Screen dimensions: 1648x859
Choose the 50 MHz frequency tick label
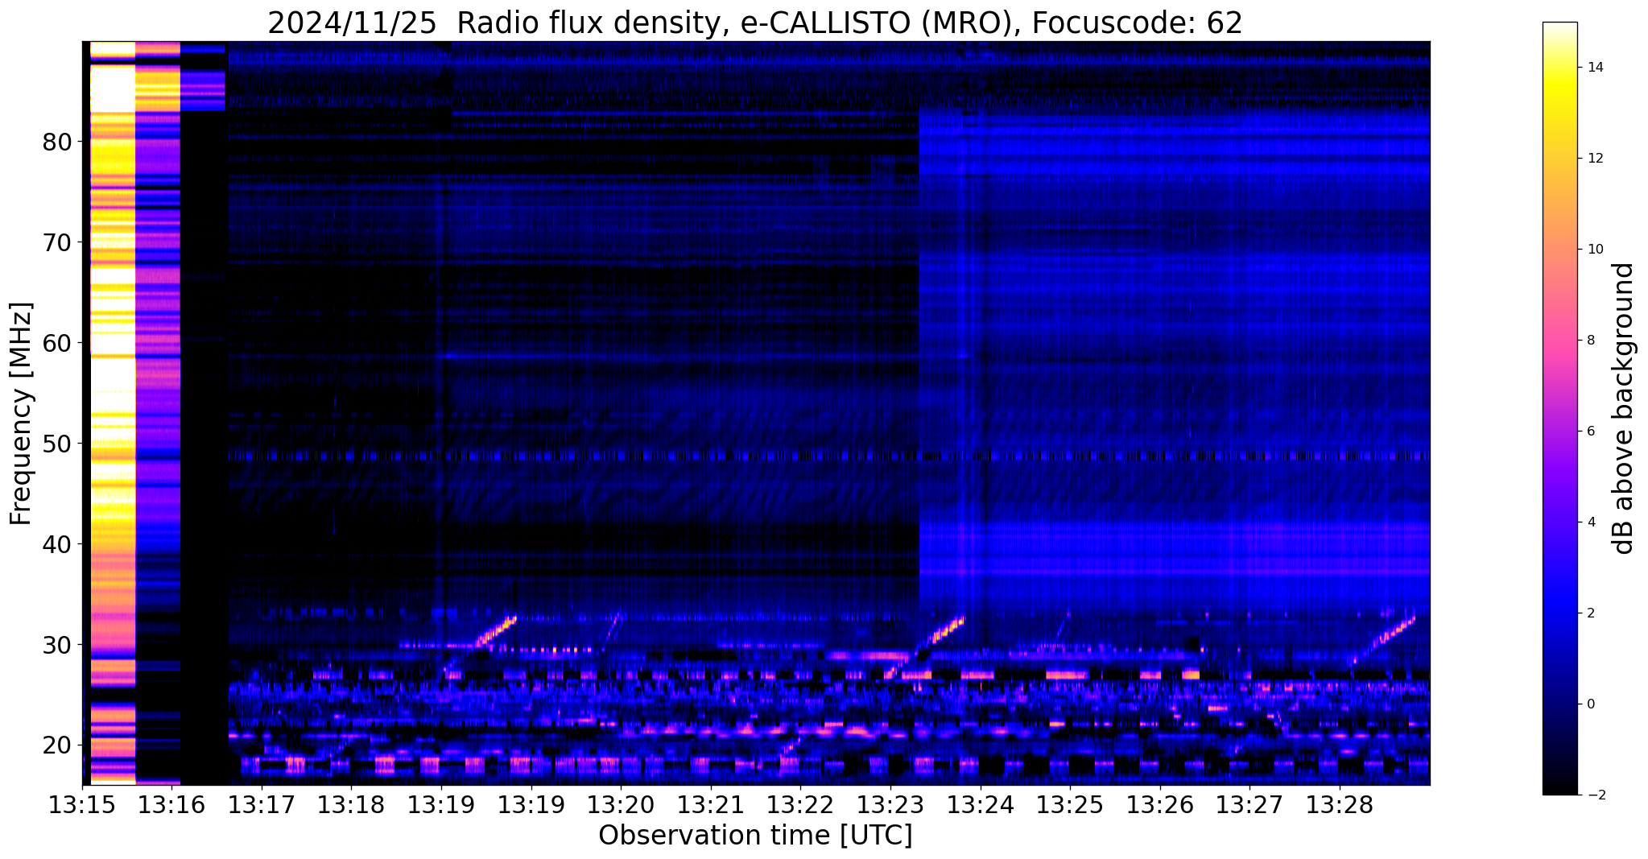[x=56, y=444]
